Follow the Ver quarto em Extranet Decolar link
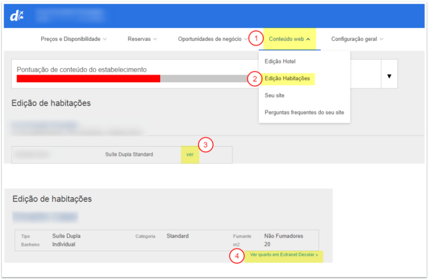Image resolution: width=429 pixels, height=279 pixels. pyautogui.click(x=284, y=255)
